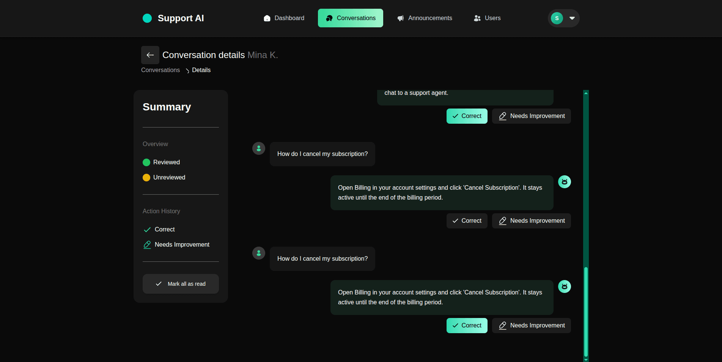Mark the first cancel-subscription answer Correct

click(x=467, y=221)
